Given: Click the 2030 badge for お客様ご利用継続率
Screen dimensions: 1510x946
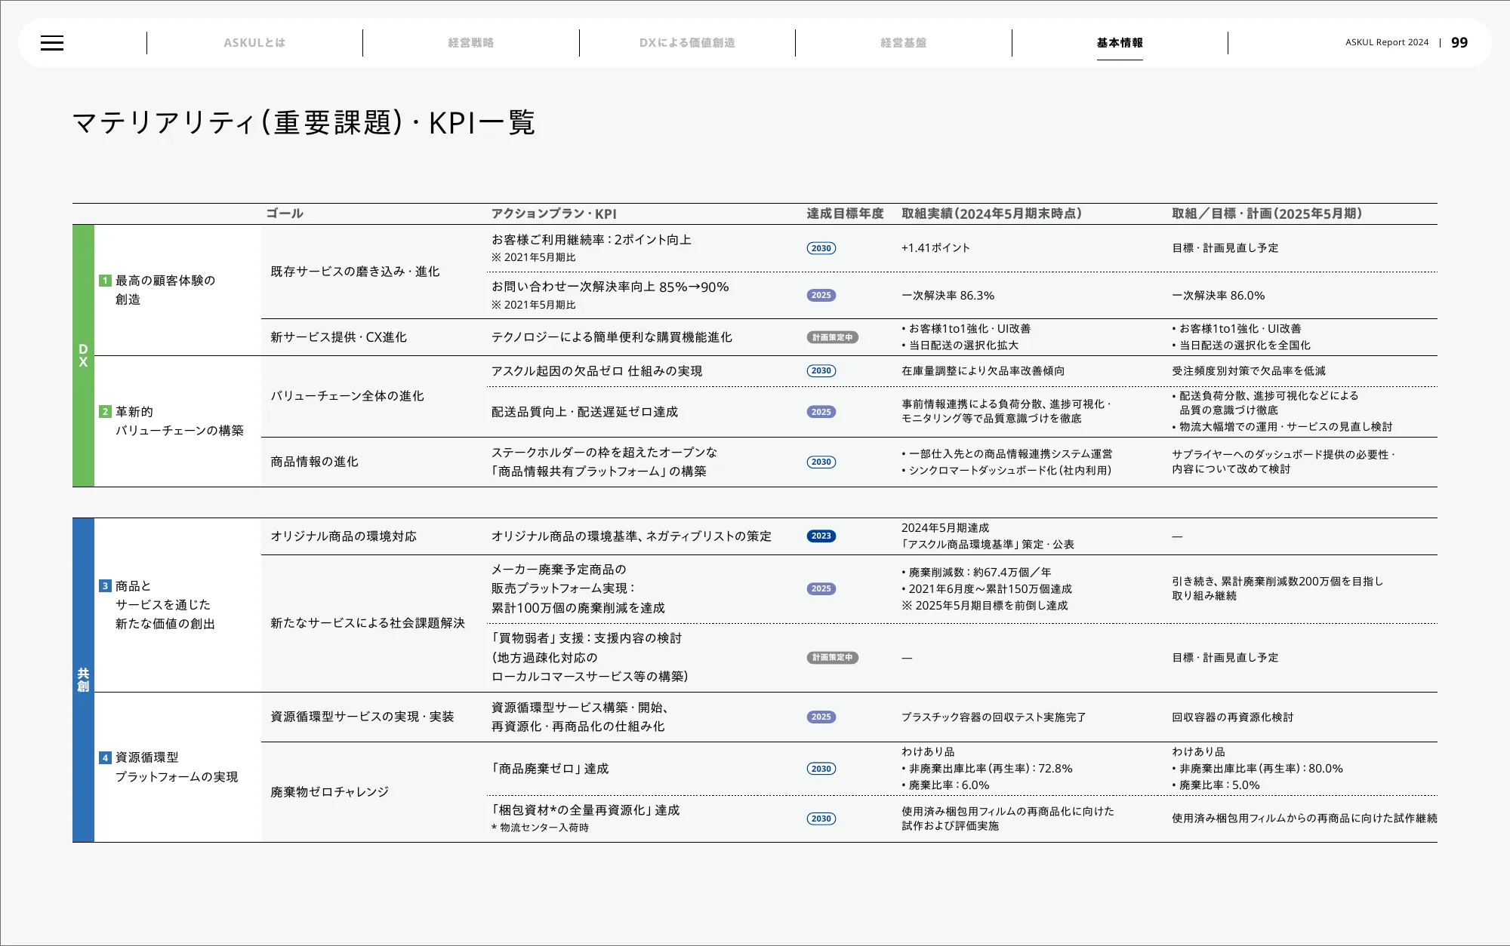Looking at the screenshot, I should click(821, 248).
